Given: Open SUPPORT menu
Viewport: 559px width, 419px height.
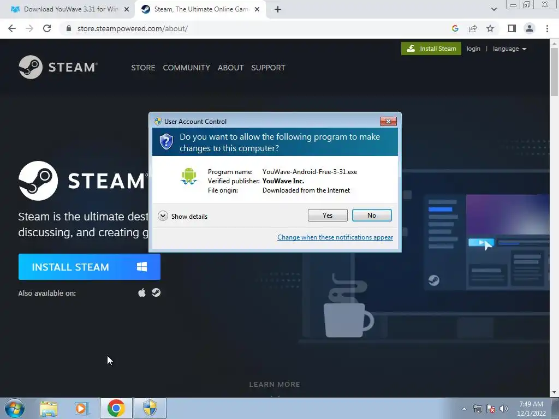Looking at the screenshot, I should coord(268,68).
